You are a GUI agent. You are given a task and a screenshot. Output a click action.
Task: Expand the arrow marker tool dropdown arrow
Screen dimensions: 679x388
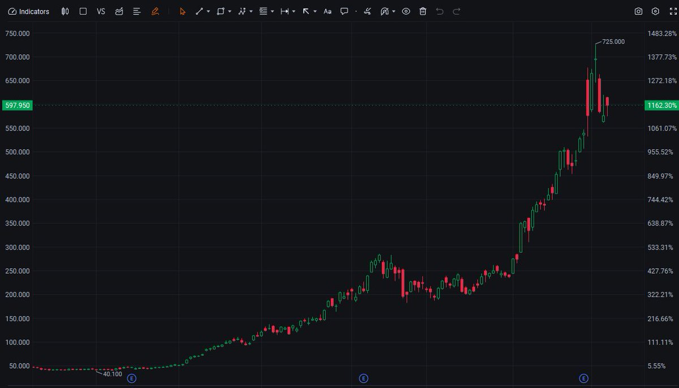315,11
